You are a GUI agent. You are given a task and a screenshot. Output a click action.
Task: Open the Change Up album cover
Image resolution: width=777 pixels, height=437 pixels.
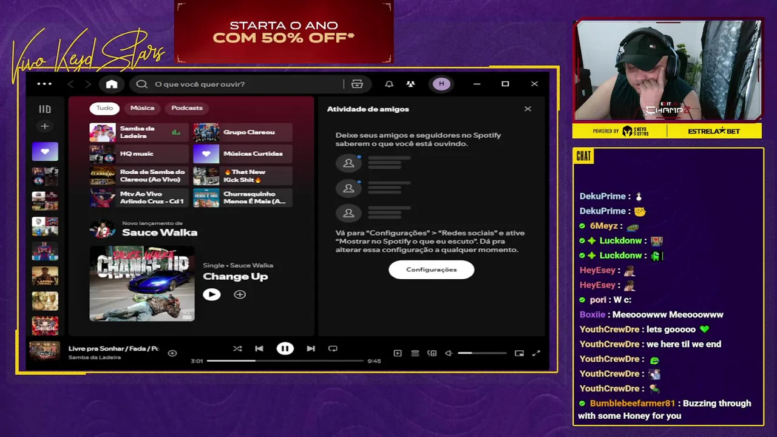pos(142,283)
